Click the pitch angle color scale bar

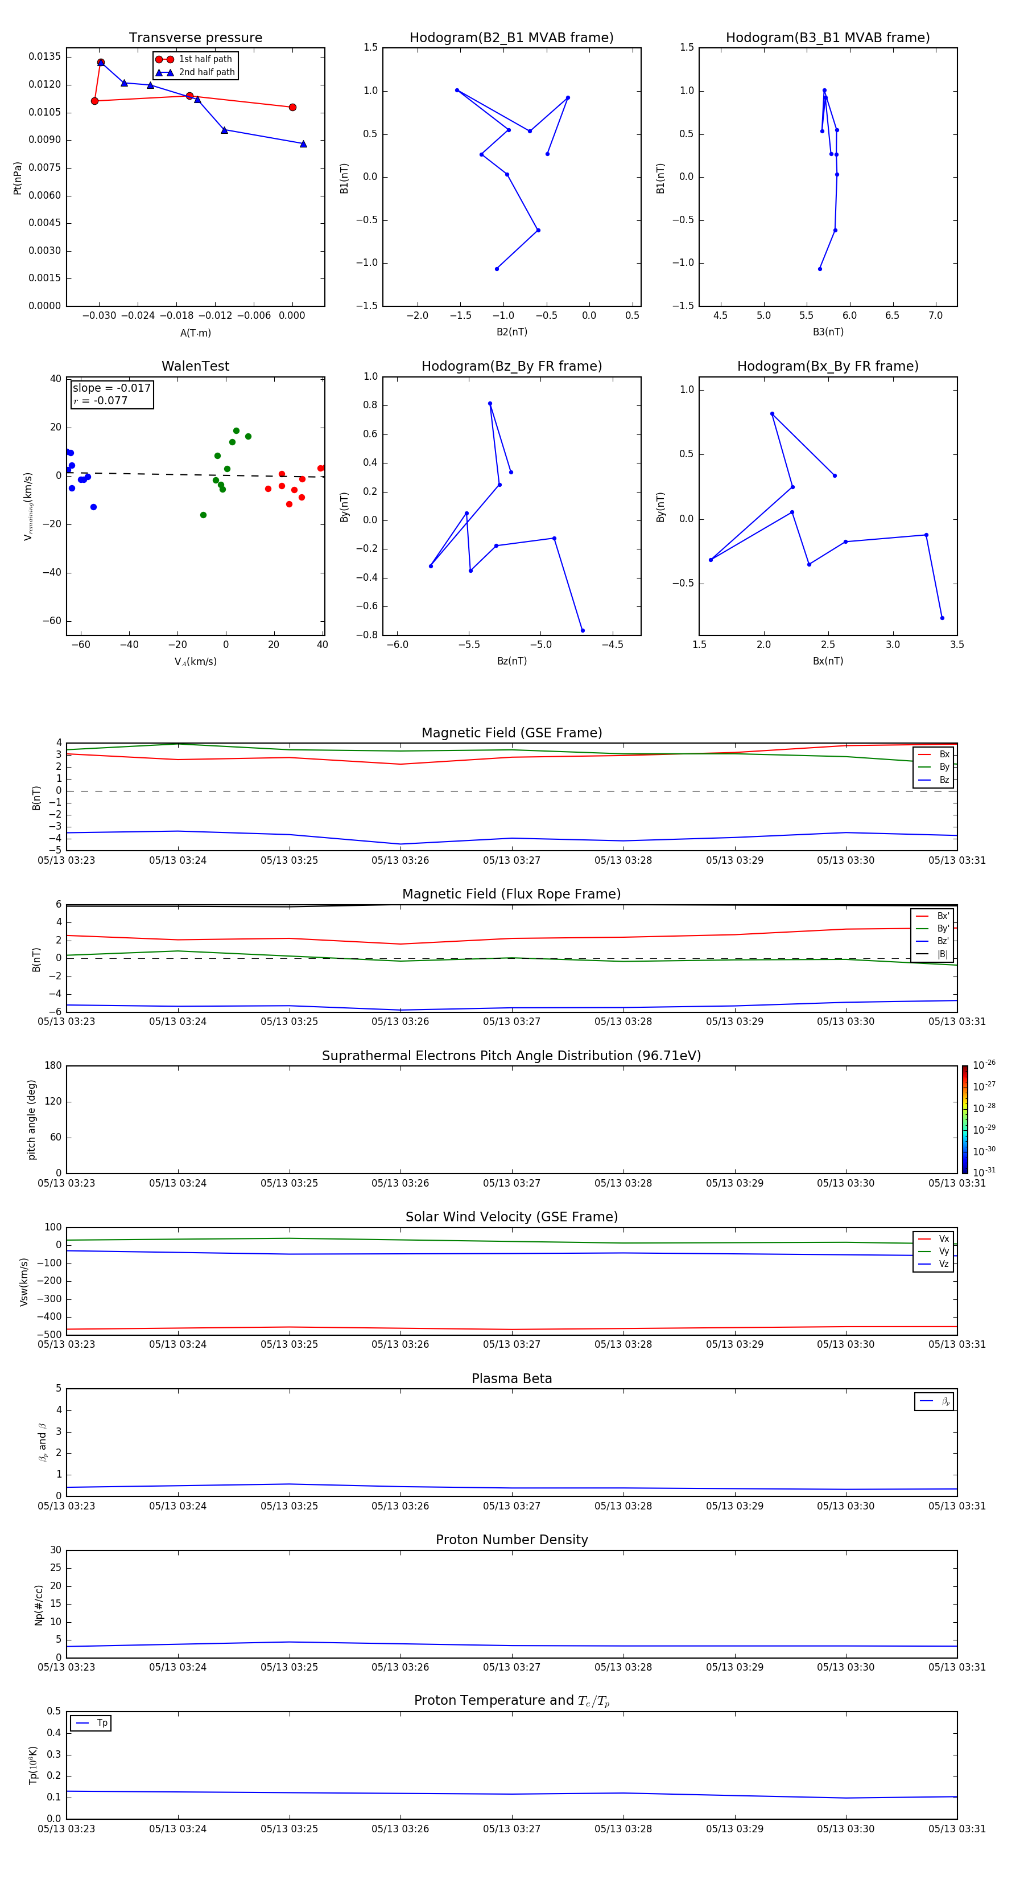965,1119
